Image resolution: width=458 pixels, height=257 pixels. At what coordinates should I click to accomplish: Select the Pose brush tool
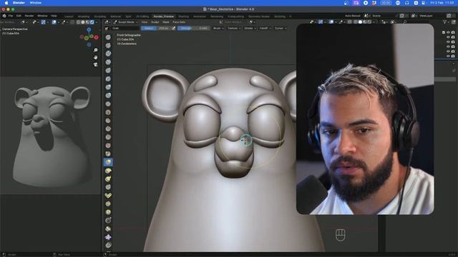pyautogui.click(x=108, y=196)
